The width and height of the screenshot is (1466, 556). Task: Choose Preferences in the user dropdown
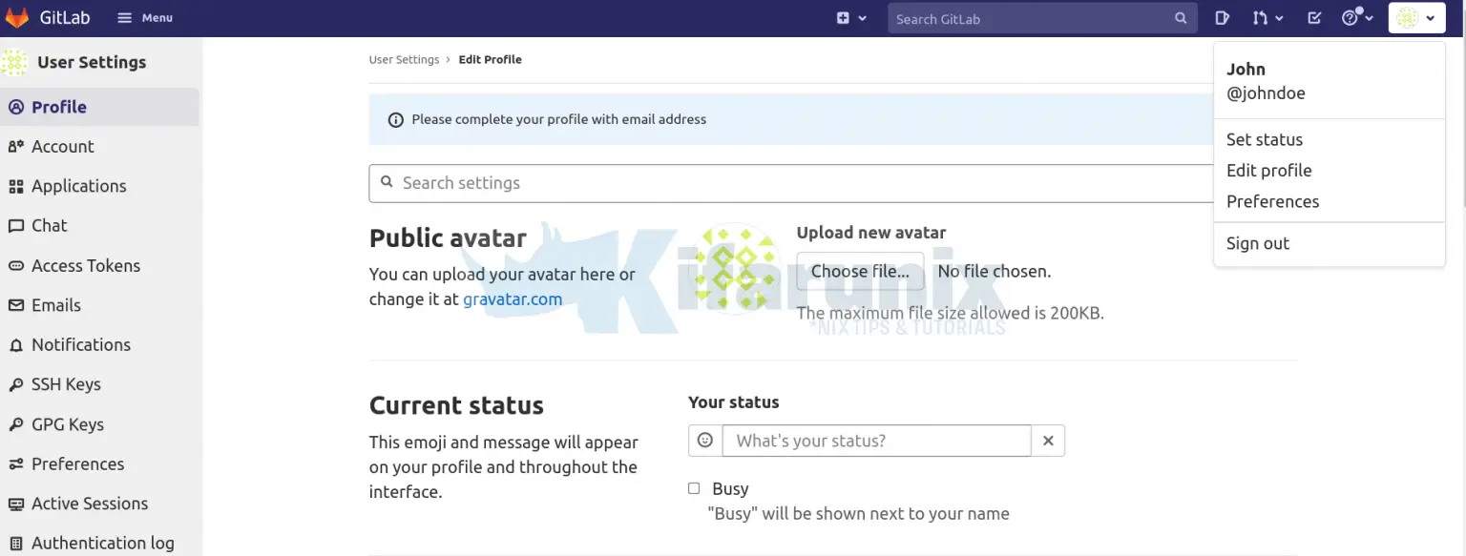(1272, 202)
